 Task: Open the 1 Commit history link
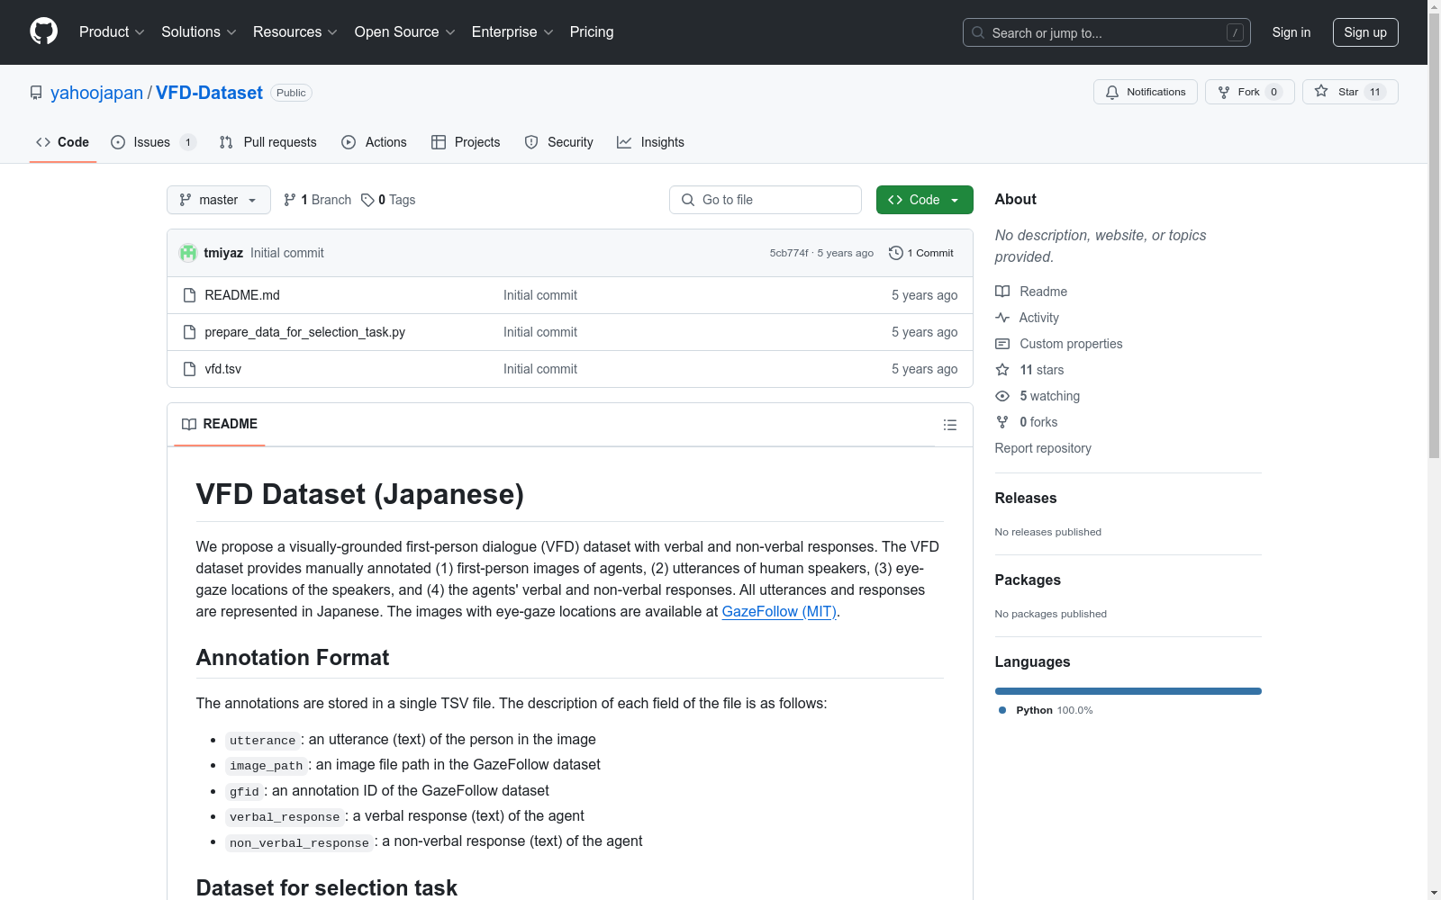coord(920,253)
